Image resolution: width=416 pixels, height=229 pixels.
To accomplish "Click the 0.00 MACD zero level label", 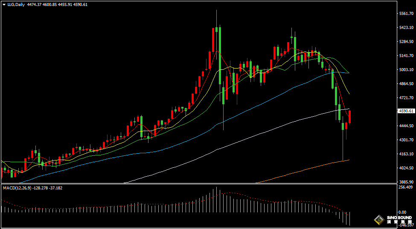I will [402, 212].
